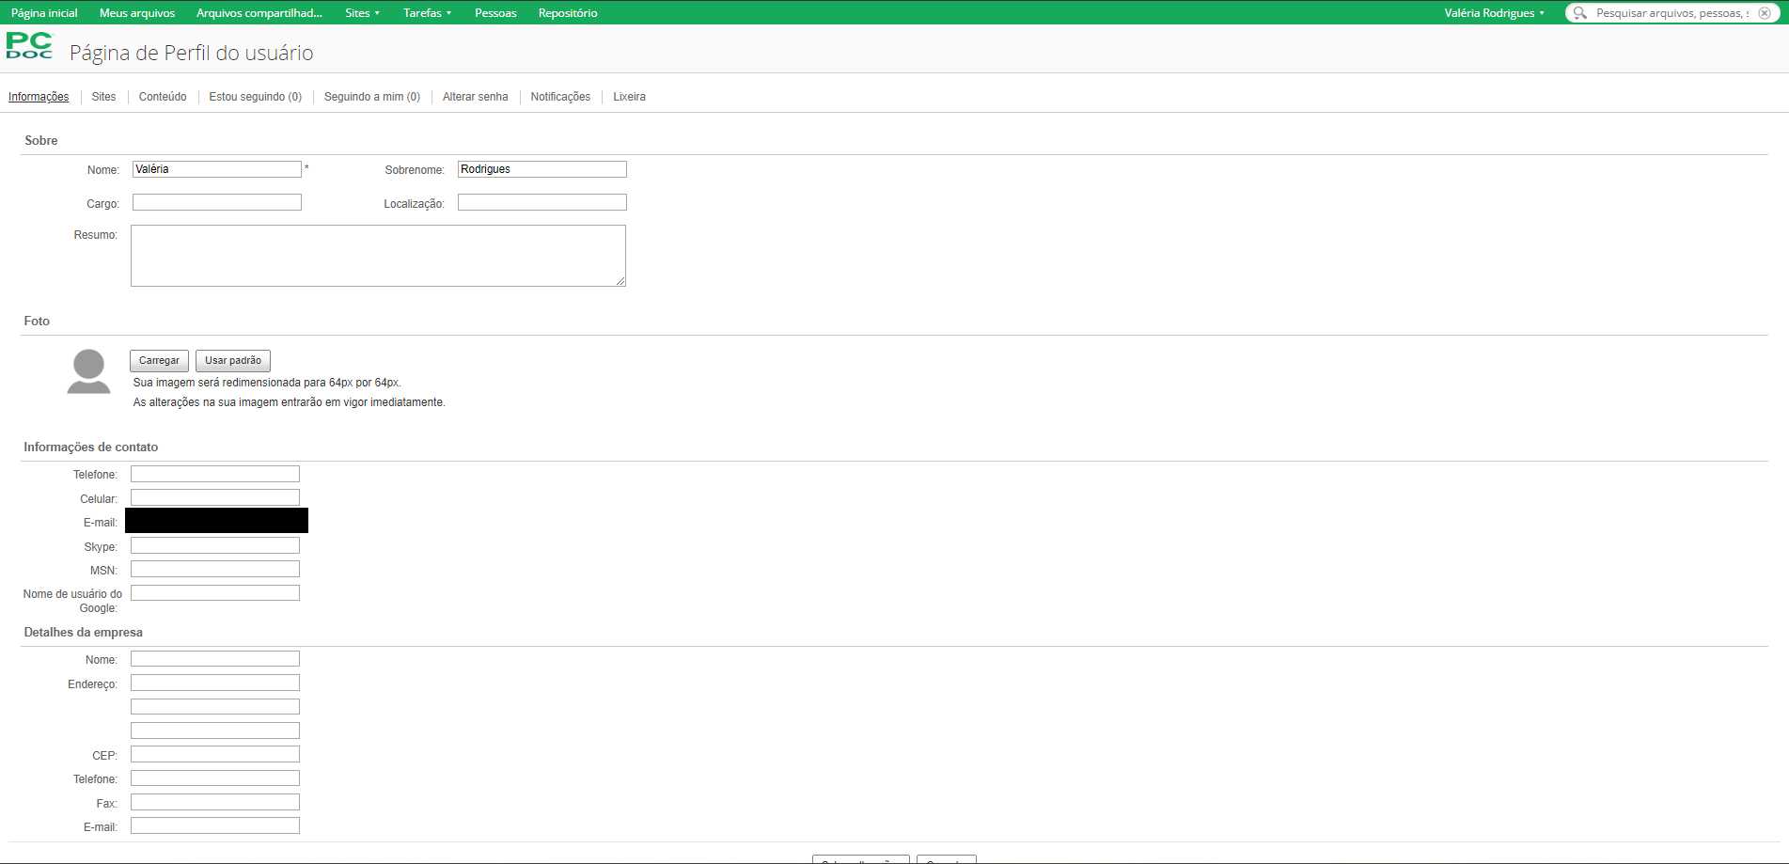Screen dimensions: 1789x864
Task: Open the Estou seguindo (0) tab
Action: pyautogui.click(x=256, y=97)
